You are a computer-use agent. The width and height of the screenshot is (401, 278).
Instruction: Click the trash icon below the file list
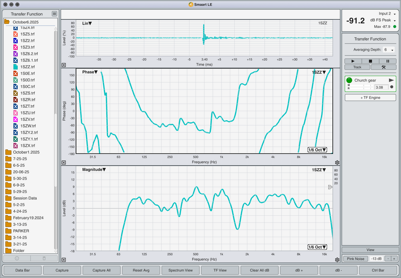coord(44,258)
